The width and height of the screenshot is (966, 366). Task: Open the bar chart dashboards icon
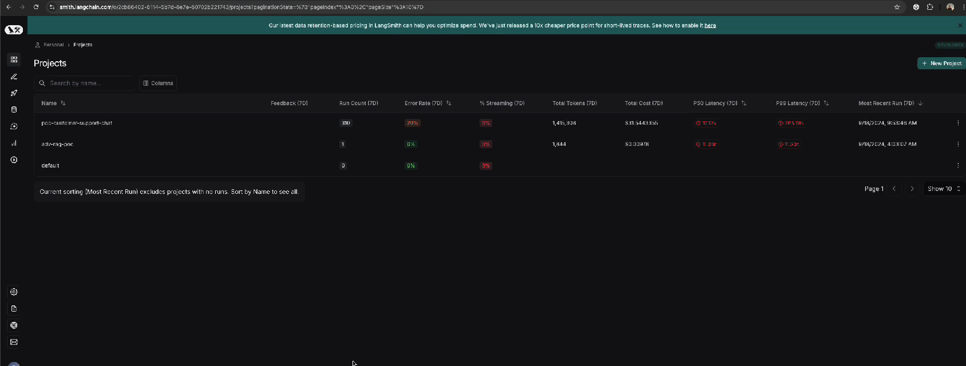(x=14, y=143)
